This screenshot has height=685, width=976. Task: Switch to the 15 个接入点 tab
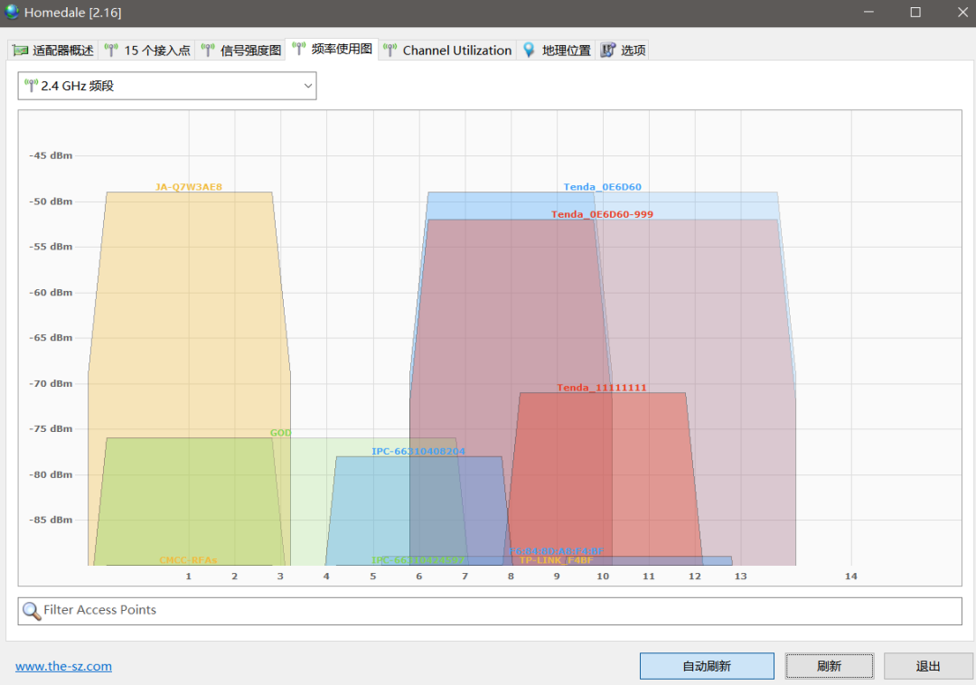[x=147, y=51]
